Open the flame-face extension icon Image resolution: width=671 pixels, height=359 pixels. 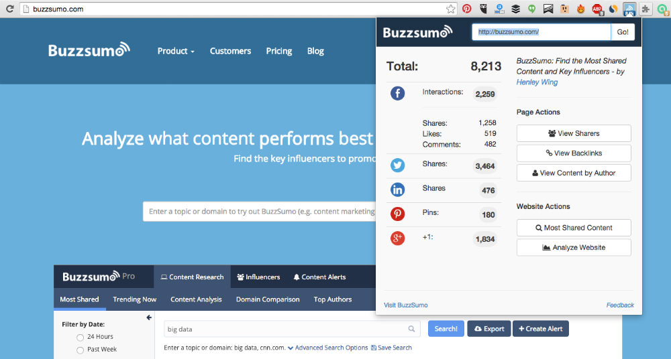point(580,9)
